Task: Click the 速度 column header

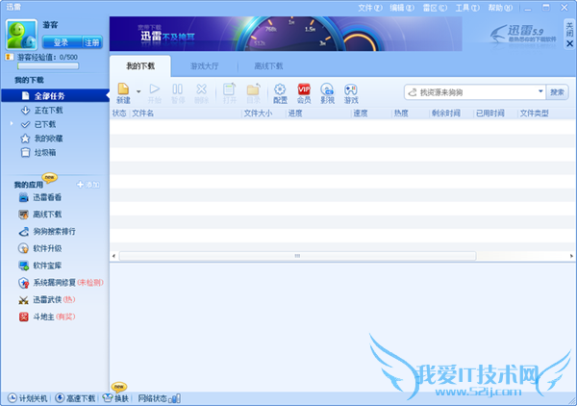Action: (x=361, y=114)
